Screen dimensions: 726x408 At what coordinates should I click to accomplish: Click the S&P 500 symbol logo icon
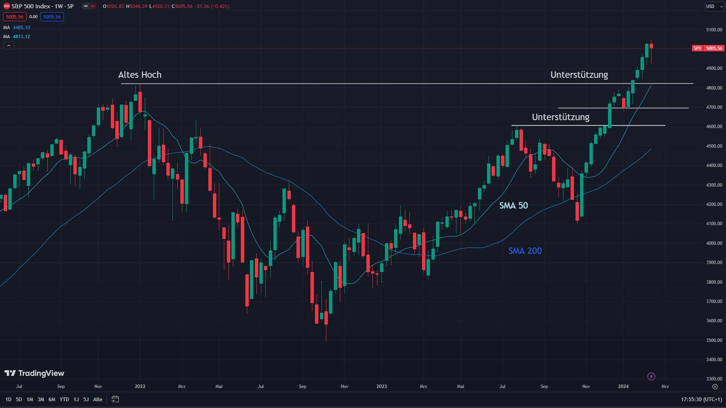coord(6,6)
